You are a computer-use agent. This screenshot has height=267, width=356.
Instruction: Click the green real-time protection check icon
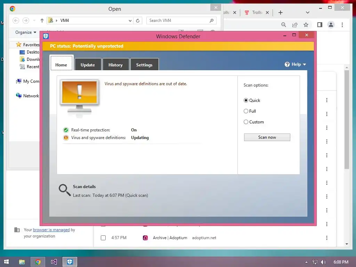pyautogui.click(x=66, y=130)
